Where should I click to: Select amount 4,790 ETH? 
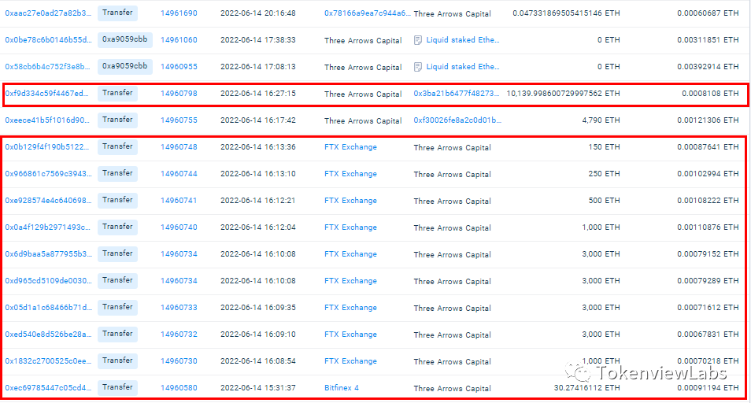(601, 120)
